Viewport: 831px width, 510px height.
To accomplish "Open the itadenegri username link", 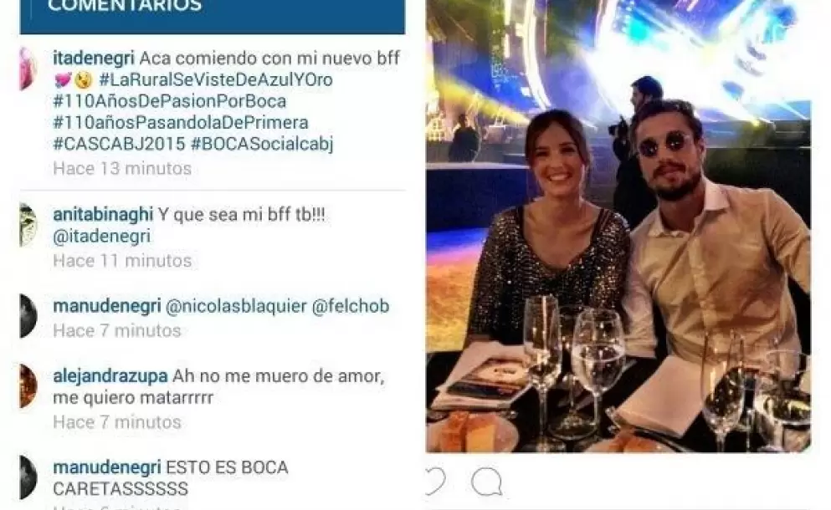I will coord(93,58).
